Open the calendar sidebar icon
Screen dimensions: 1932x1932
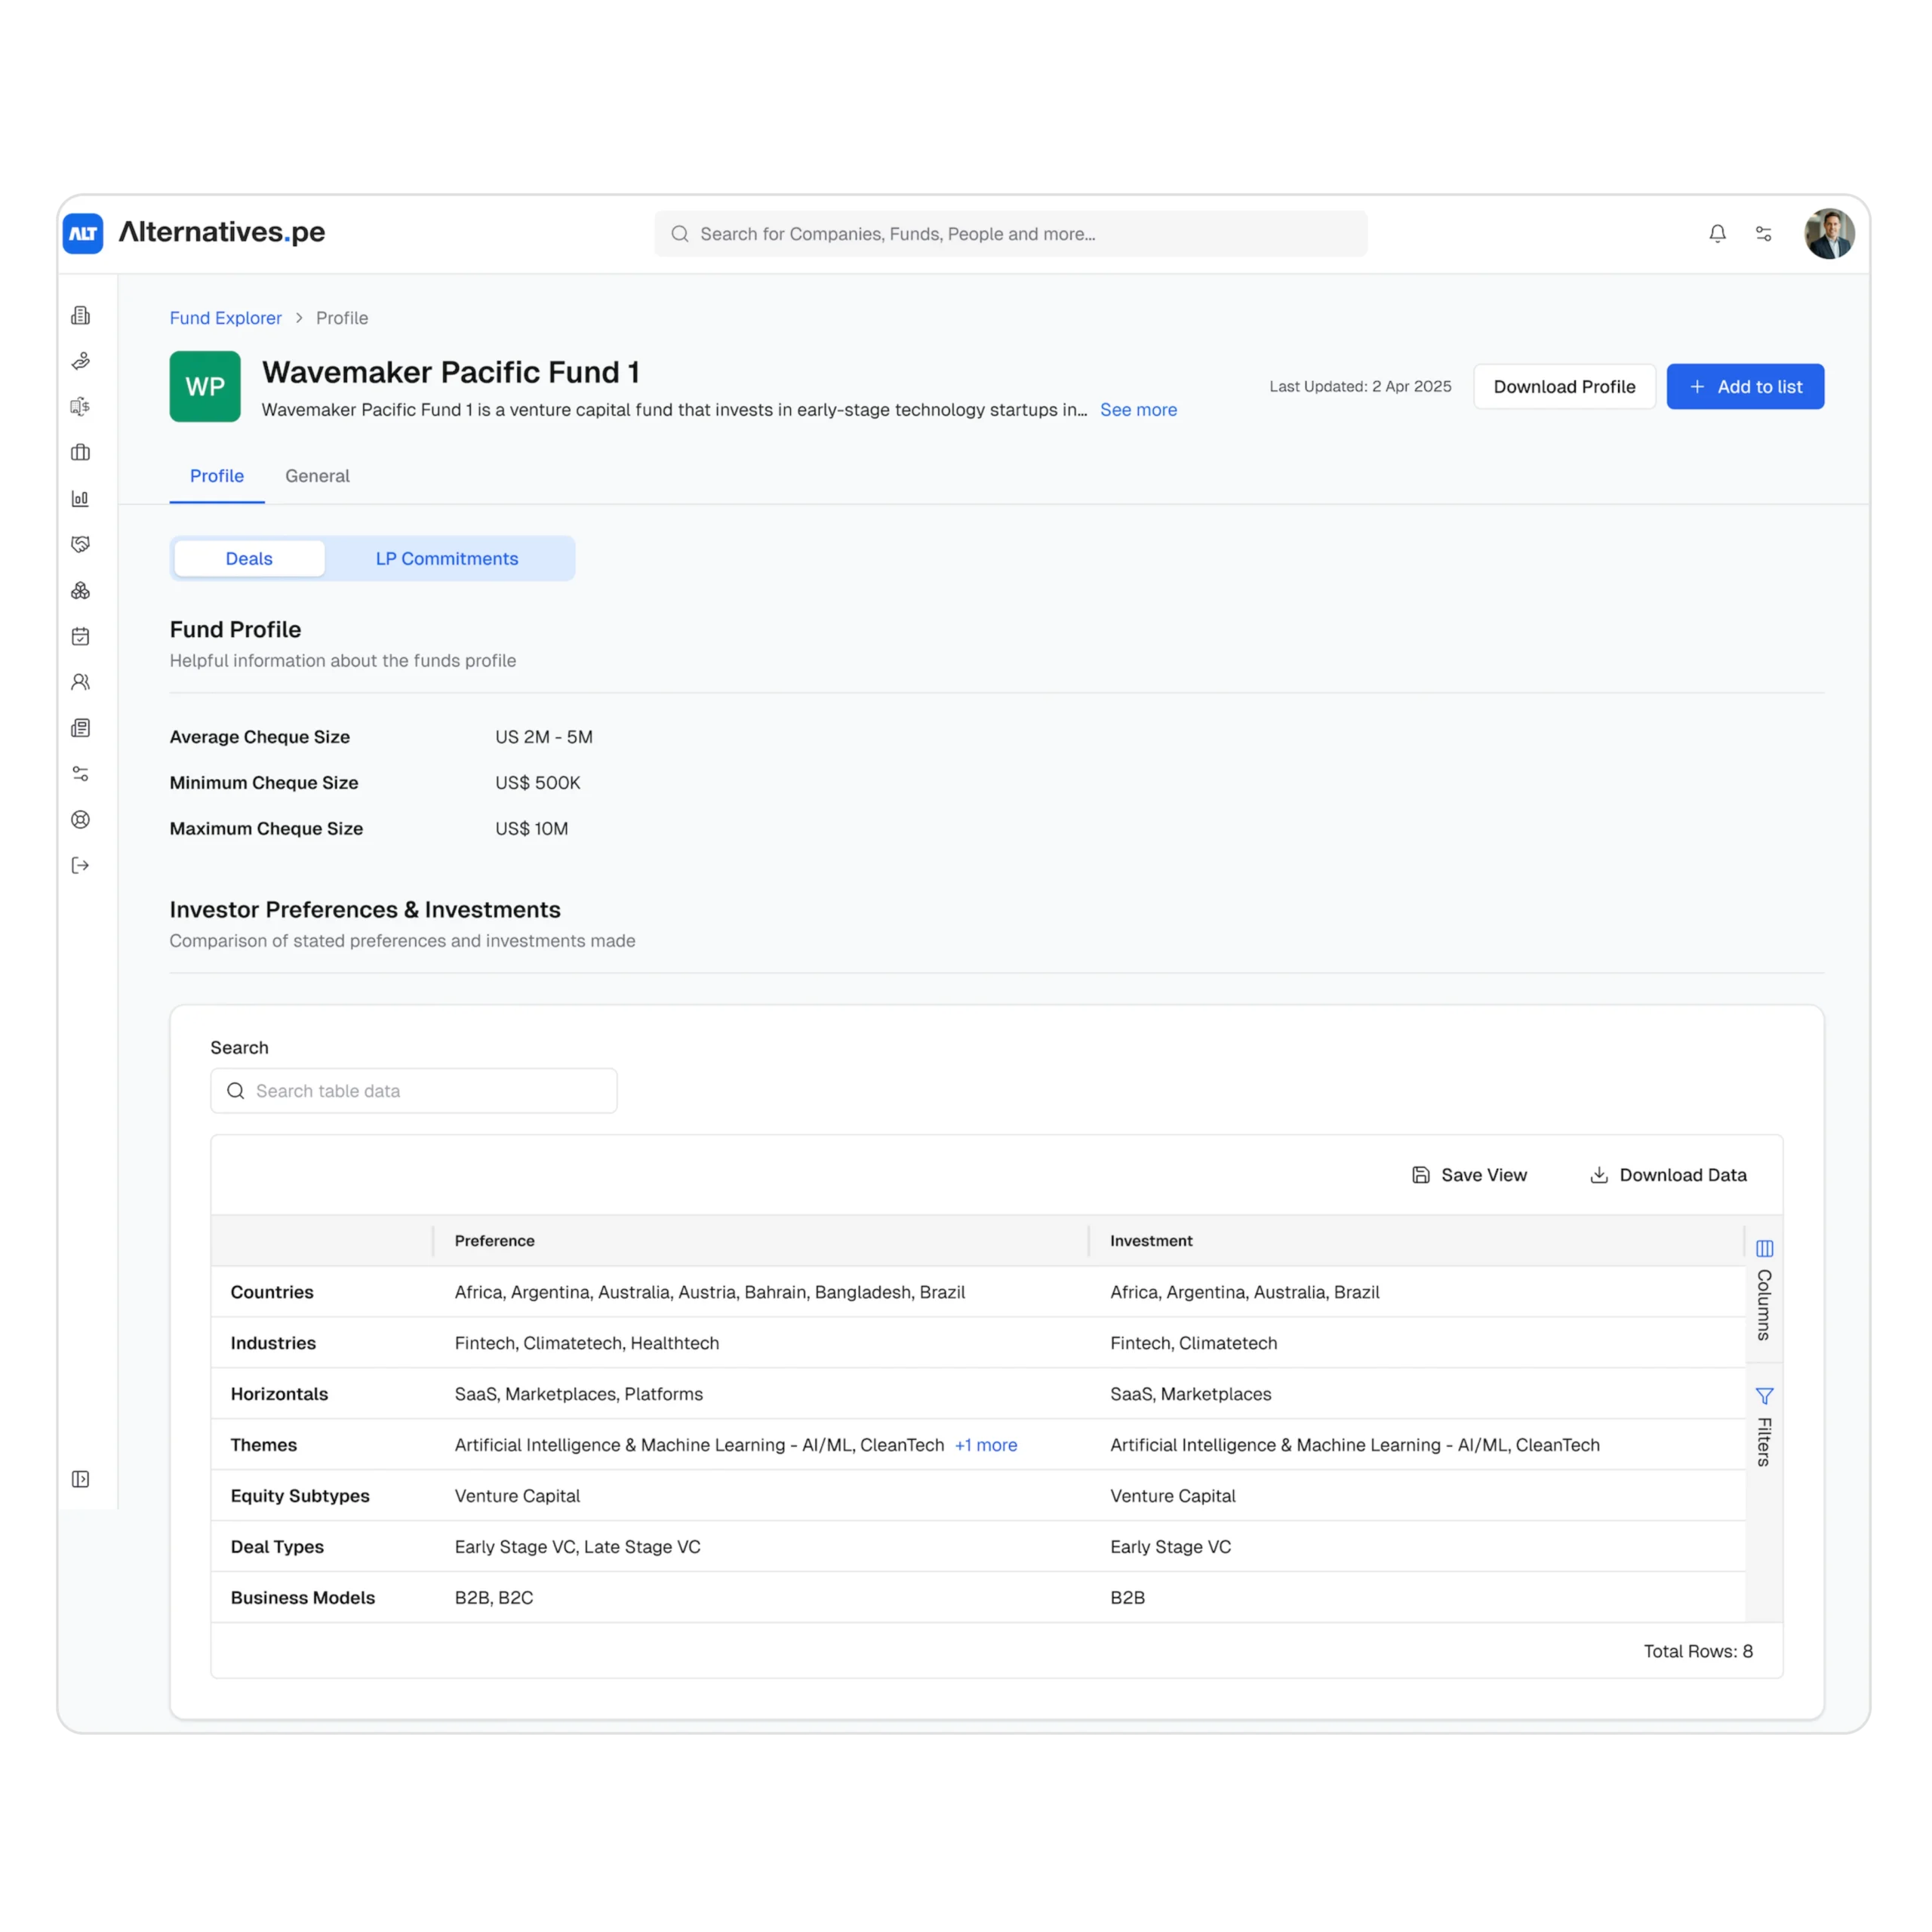(81, 636)
